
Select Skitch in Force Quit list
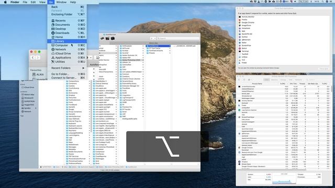tap(283, 49)
